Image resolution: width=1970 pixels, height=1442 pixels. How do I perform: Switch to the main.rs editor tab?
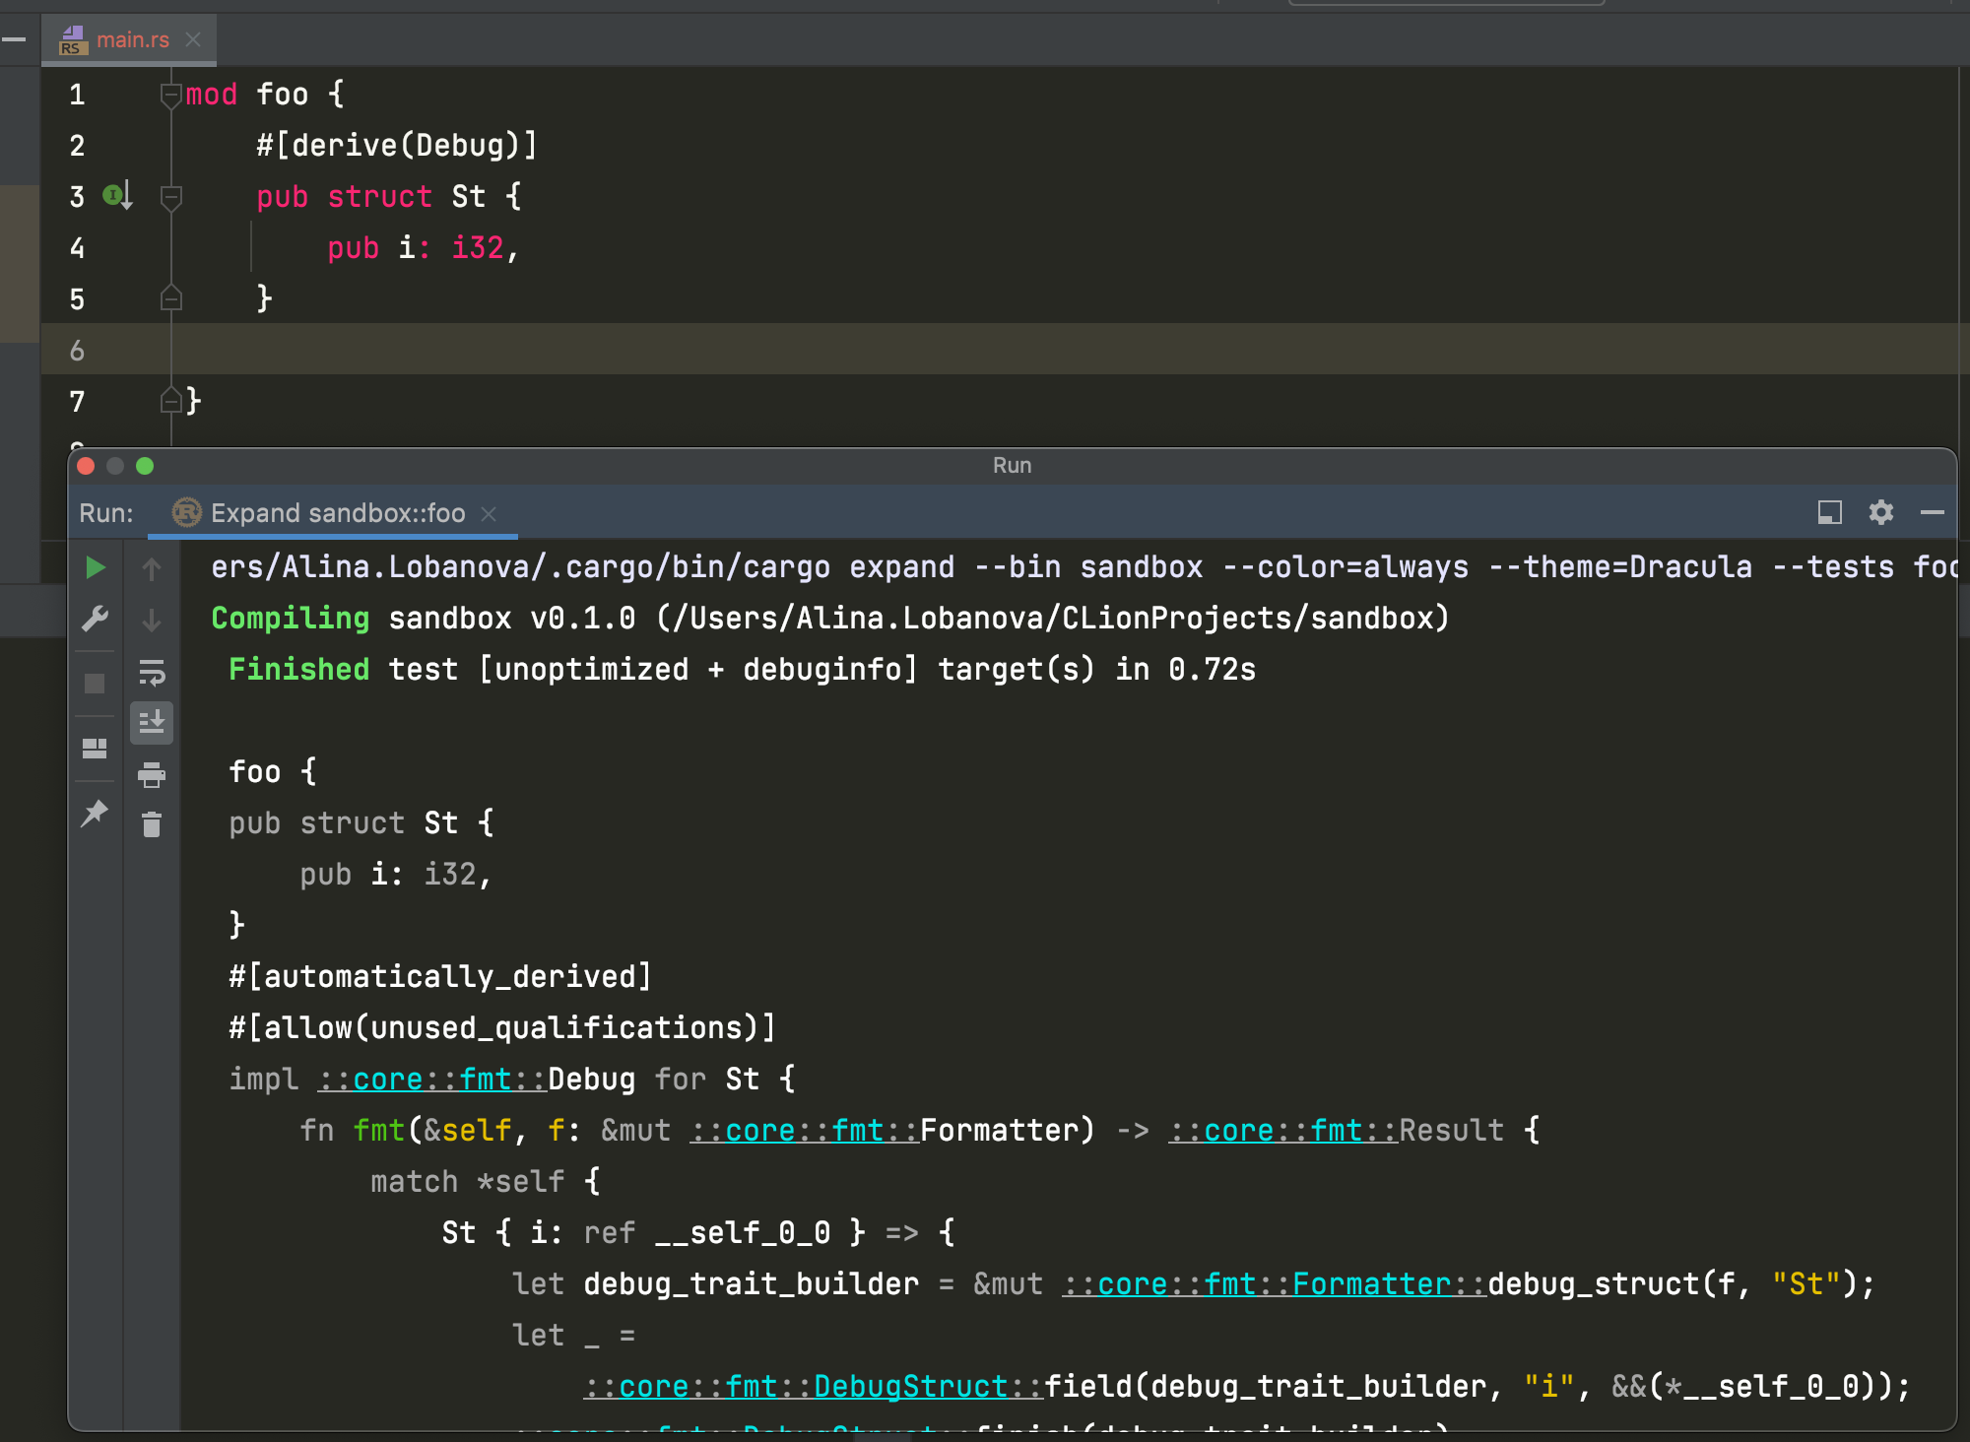[131, 39]
